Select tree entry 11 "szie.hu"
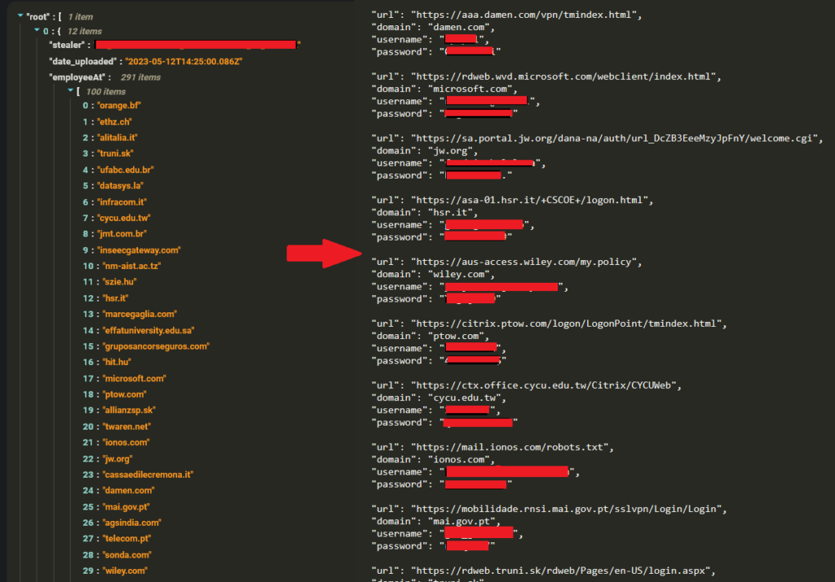 110,282
